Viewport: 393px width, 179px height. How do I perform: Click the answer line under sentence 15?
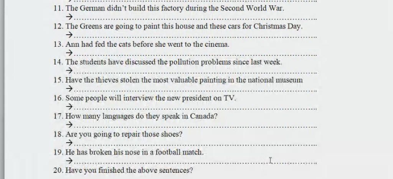tap(196, 91)
